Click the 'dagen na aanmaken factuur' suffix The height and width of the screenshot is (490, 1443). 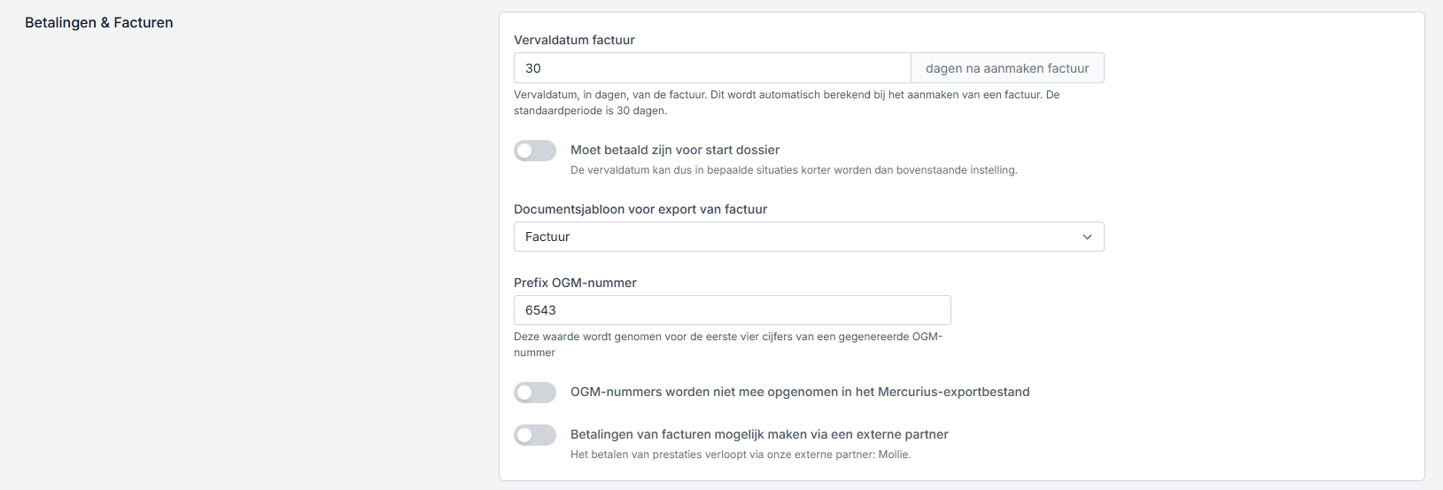point(1007,68)
